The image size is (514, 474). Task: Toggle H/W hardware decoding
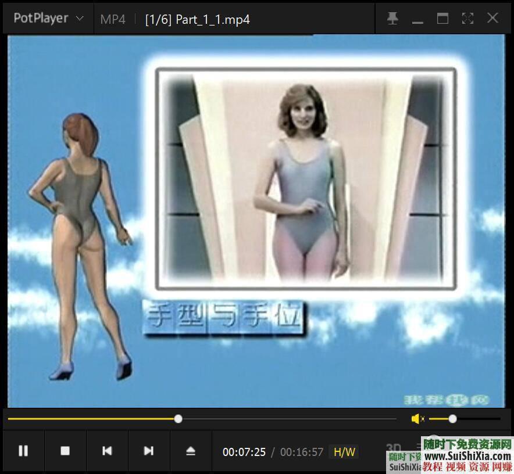[x=345, y=452]
